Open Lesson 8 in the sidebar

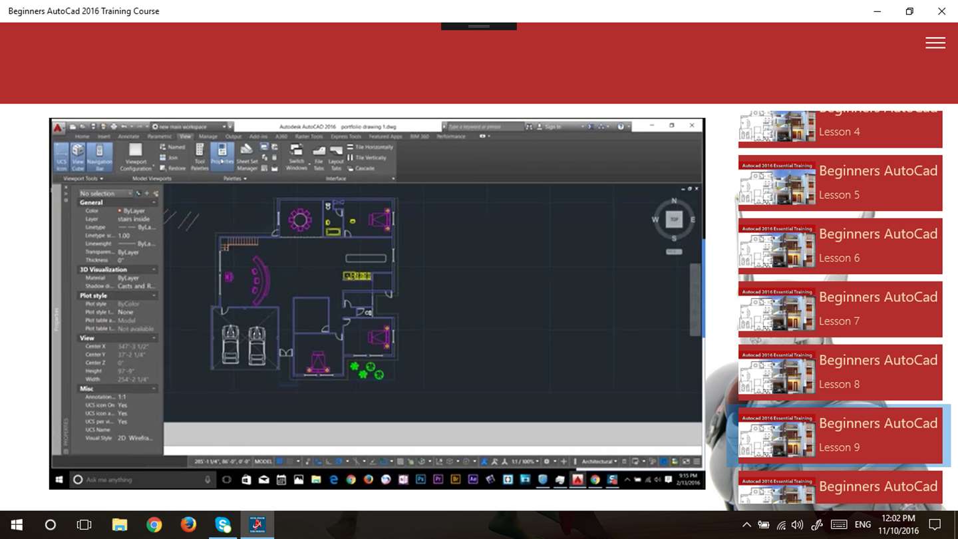[840, 373]
